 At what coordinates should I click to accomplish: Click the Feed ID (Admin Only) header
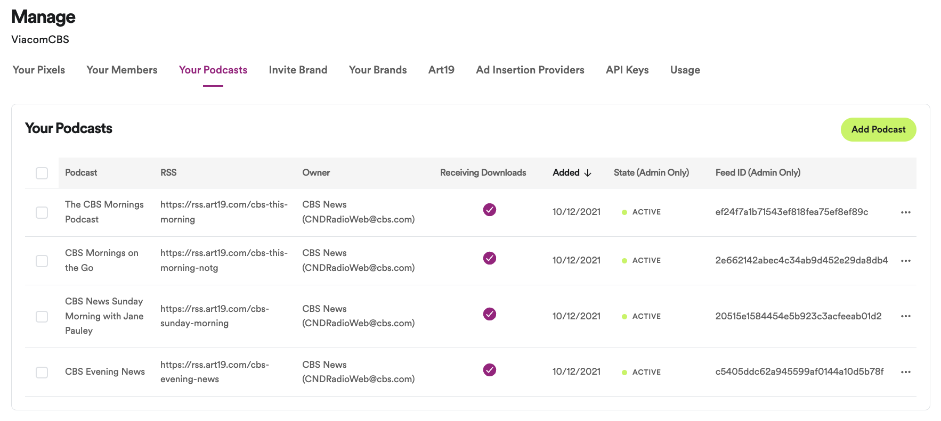click(x=758, y=172)
